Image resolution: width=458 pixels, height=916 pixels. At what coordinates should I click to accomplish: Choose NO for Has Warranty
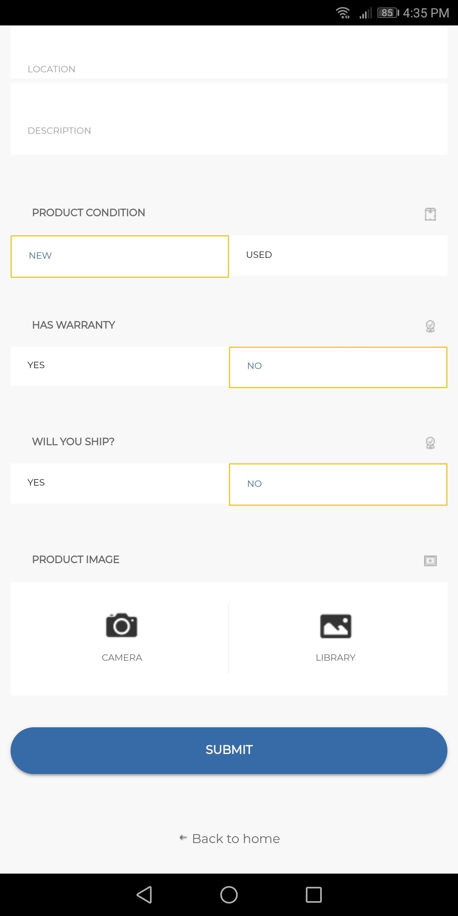[338, 367]
